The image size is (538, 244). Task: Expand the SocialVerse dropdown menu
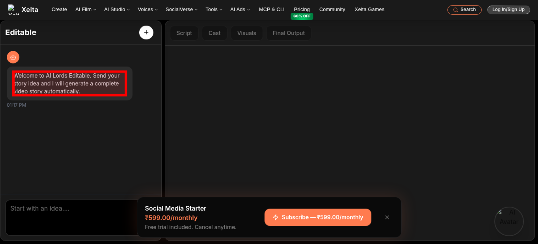(182, 9)
